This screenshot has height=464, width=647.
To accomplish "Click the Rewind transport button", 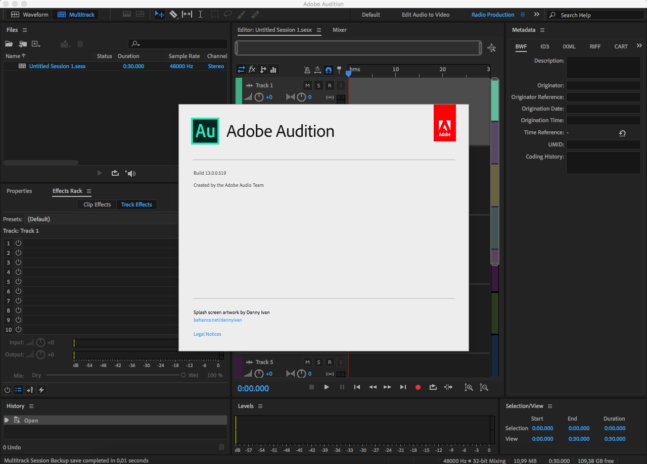I will tap(373, 387).
